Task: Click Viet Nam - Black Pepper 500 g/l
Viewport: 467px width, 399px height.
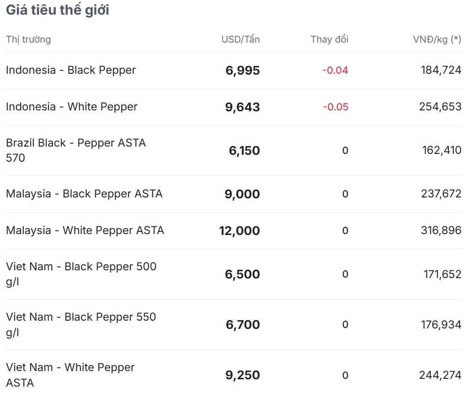Action: coord(81,274)
